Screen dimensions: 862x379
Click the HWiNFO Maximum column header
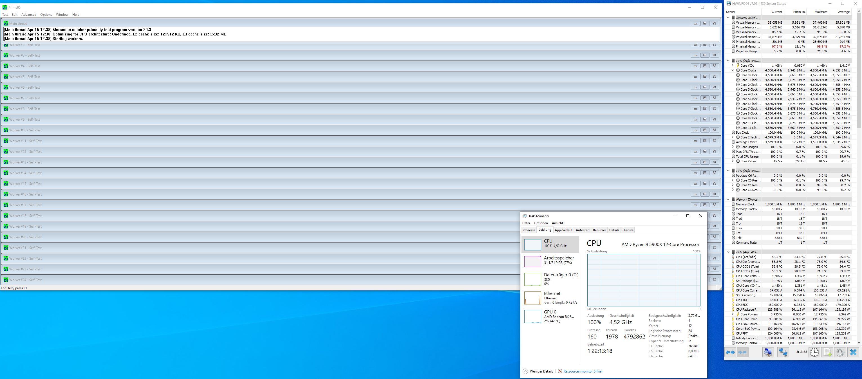817,12
